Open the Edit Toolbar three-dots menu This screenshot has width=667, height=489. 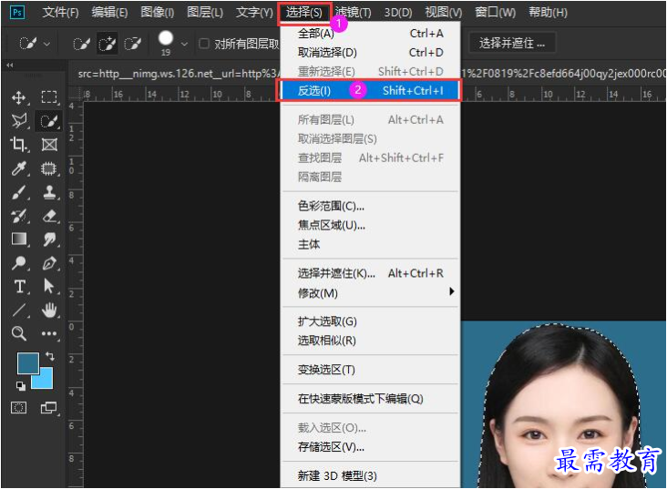[x=49, y=333]
